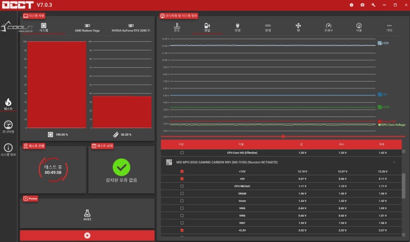Open settings via the wrench icon
The image size is (410, 242).
(373, 5)
